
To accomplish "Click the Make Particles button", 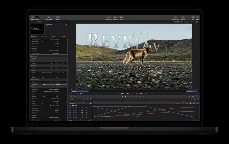I will [x=175, y=18].
